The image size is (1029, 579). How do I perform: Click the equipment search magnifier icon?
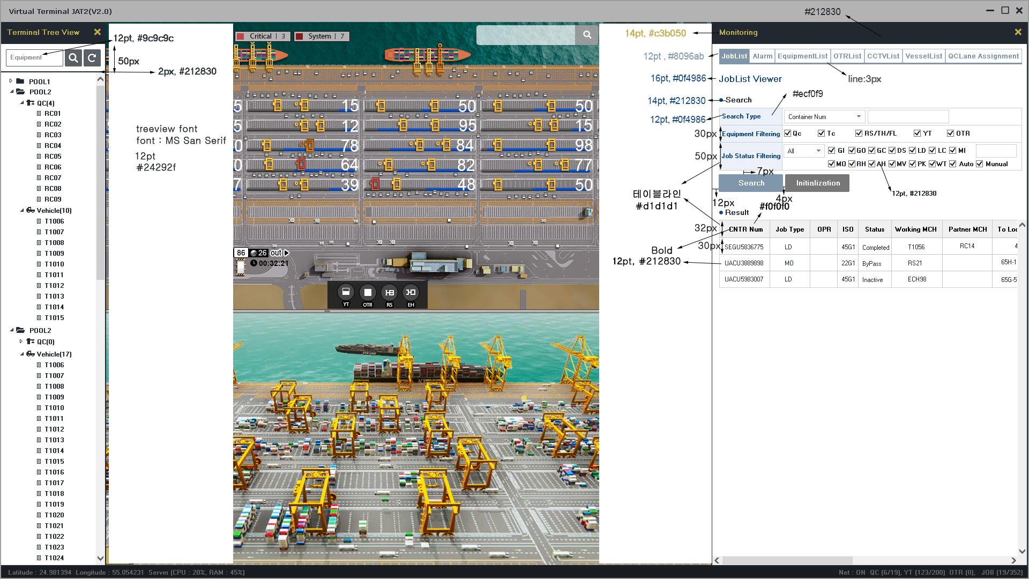point(73,58)
